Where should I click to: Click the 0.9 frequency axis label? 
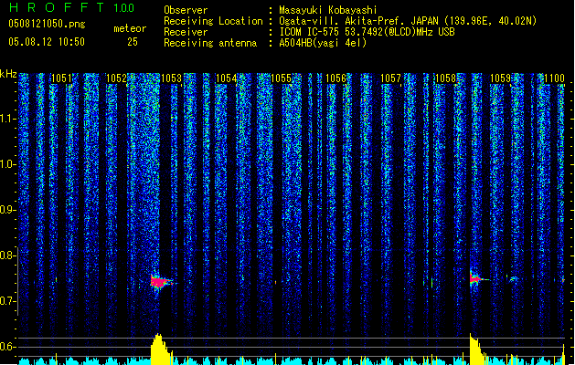click(7, 210)
